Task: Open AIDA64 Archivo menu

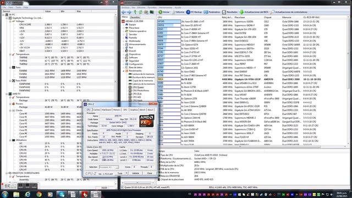Action: tap(125, 7)
